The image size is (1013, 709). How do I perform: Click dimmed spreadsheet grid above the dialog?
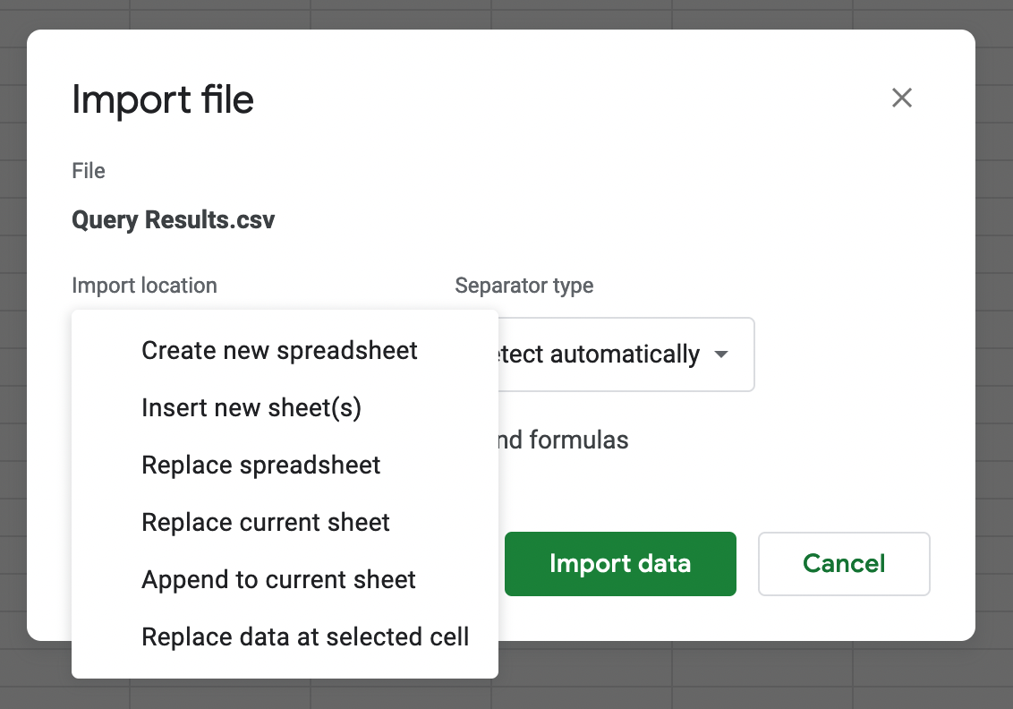click(501, 13)
